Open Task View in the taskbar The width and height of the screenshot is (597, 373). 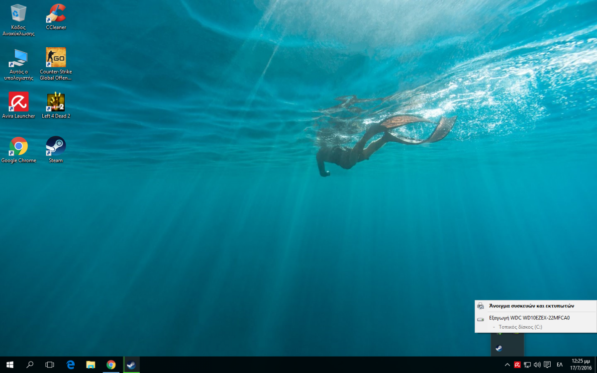coord(50,365)
